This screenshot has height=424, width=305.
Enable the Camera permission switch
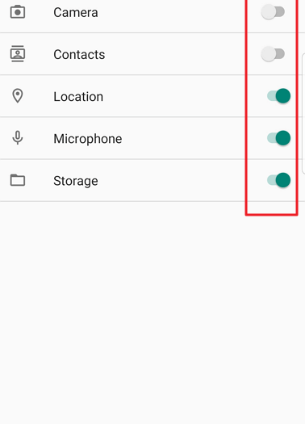click(x=273, y=12)
